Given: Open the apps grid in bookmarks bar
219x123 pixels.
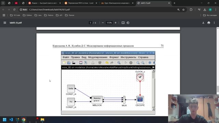Looking at the screenshot, I should tap(4, 15).
